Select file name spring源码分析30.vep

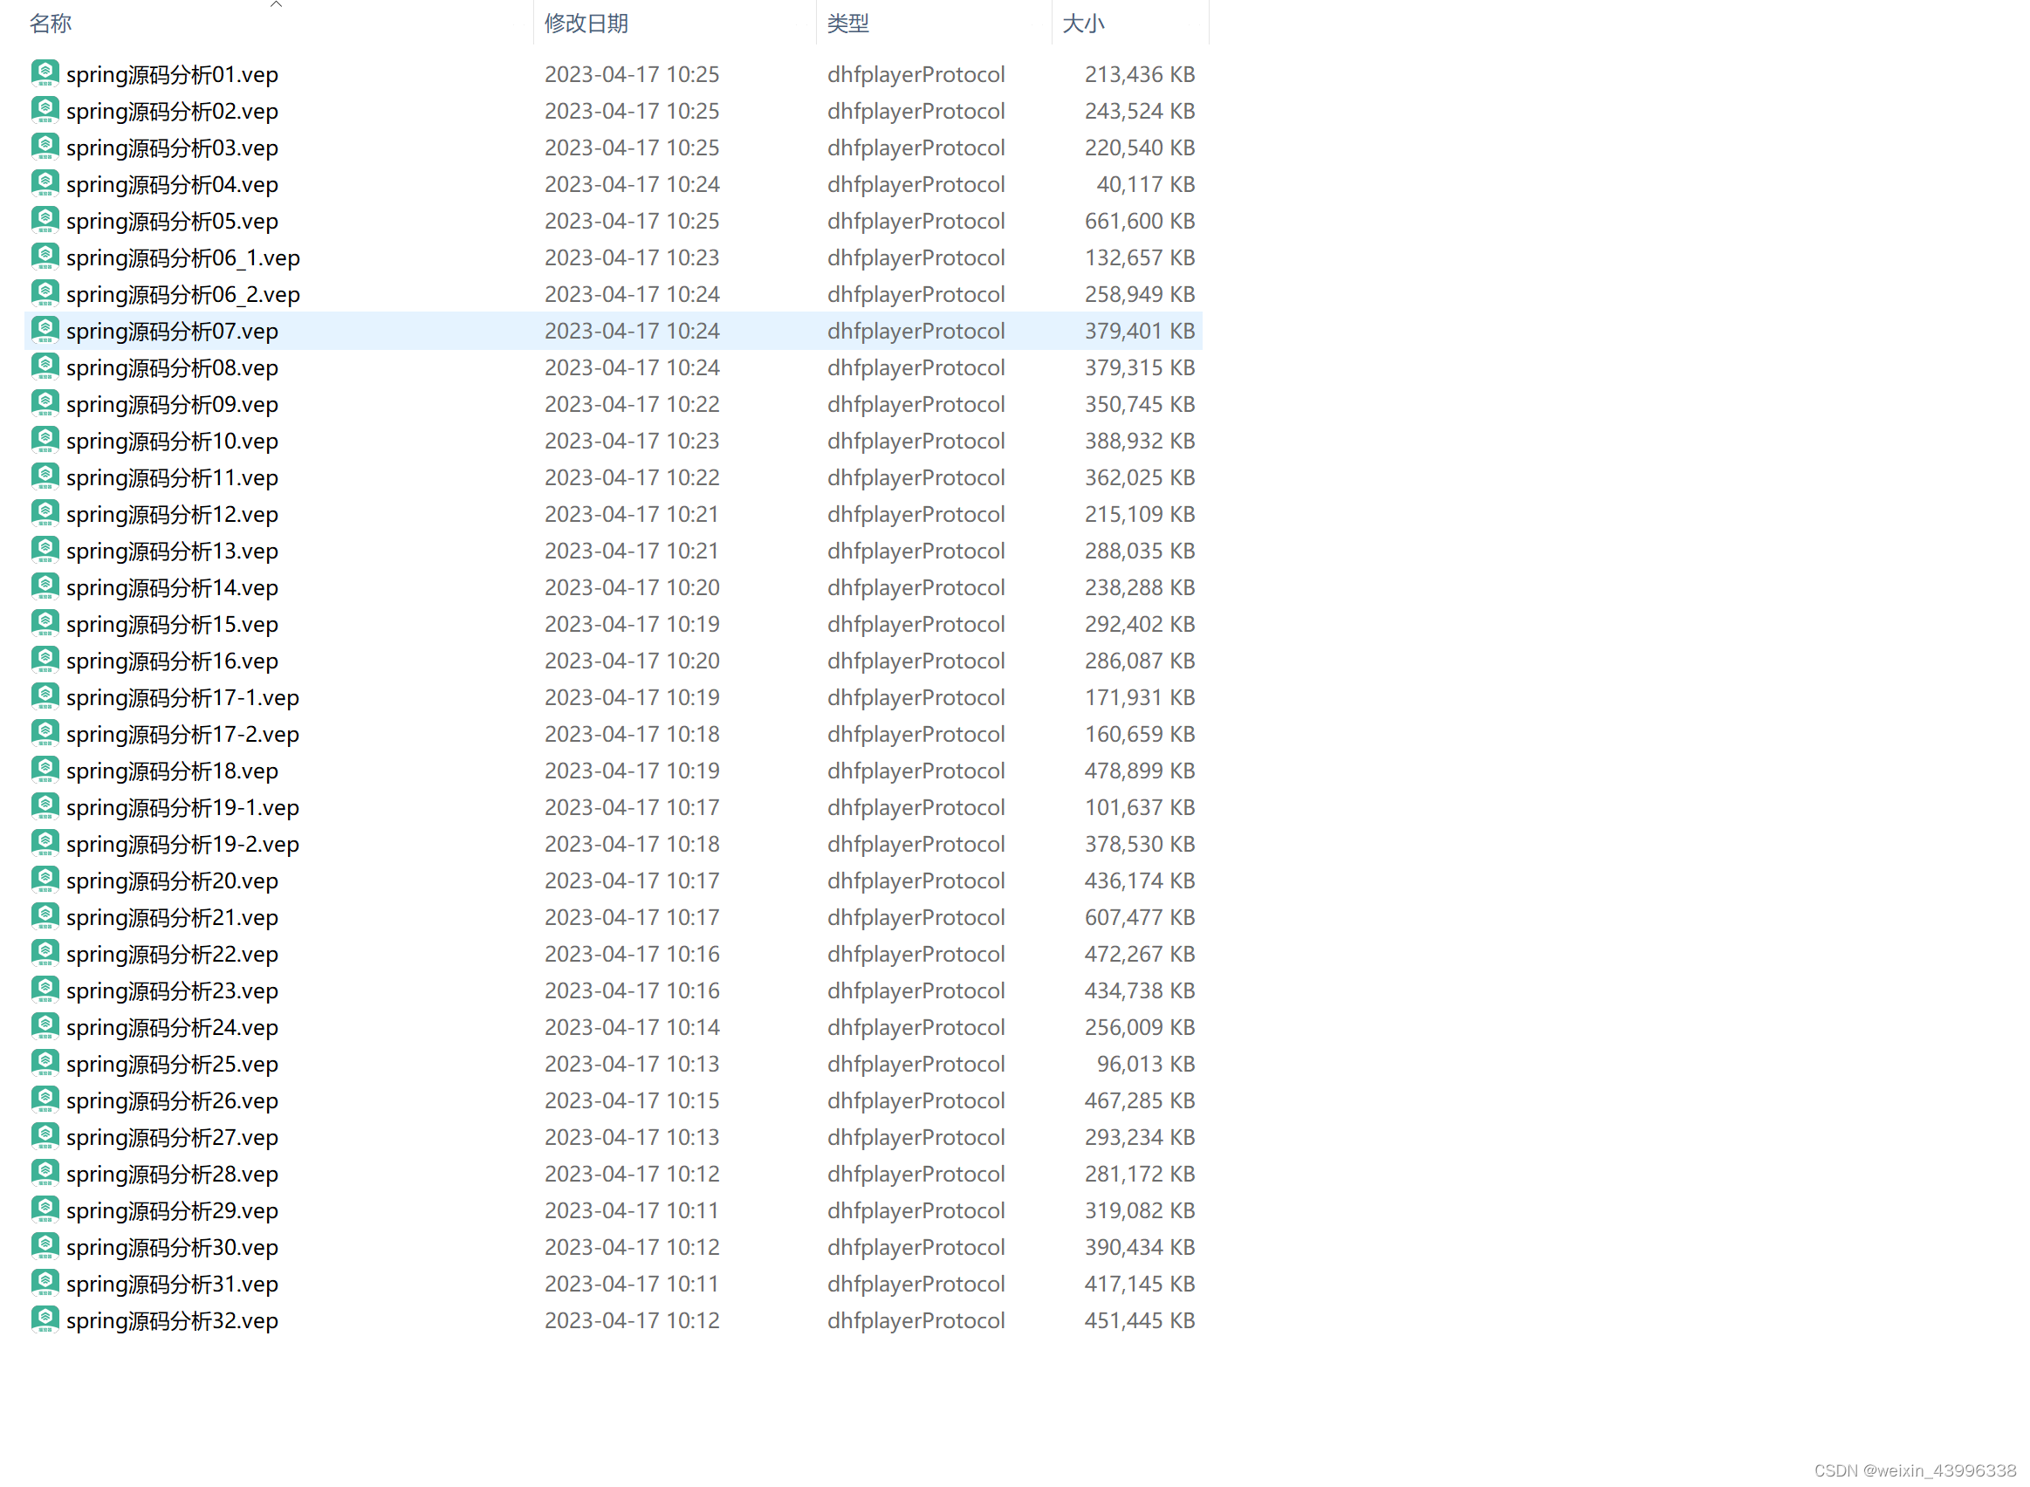tap(173, 1249)
